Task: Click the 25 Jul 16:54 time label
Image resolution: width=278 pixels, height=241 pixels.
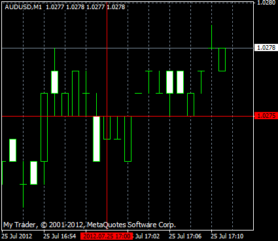Action: [x=60, y=236]
